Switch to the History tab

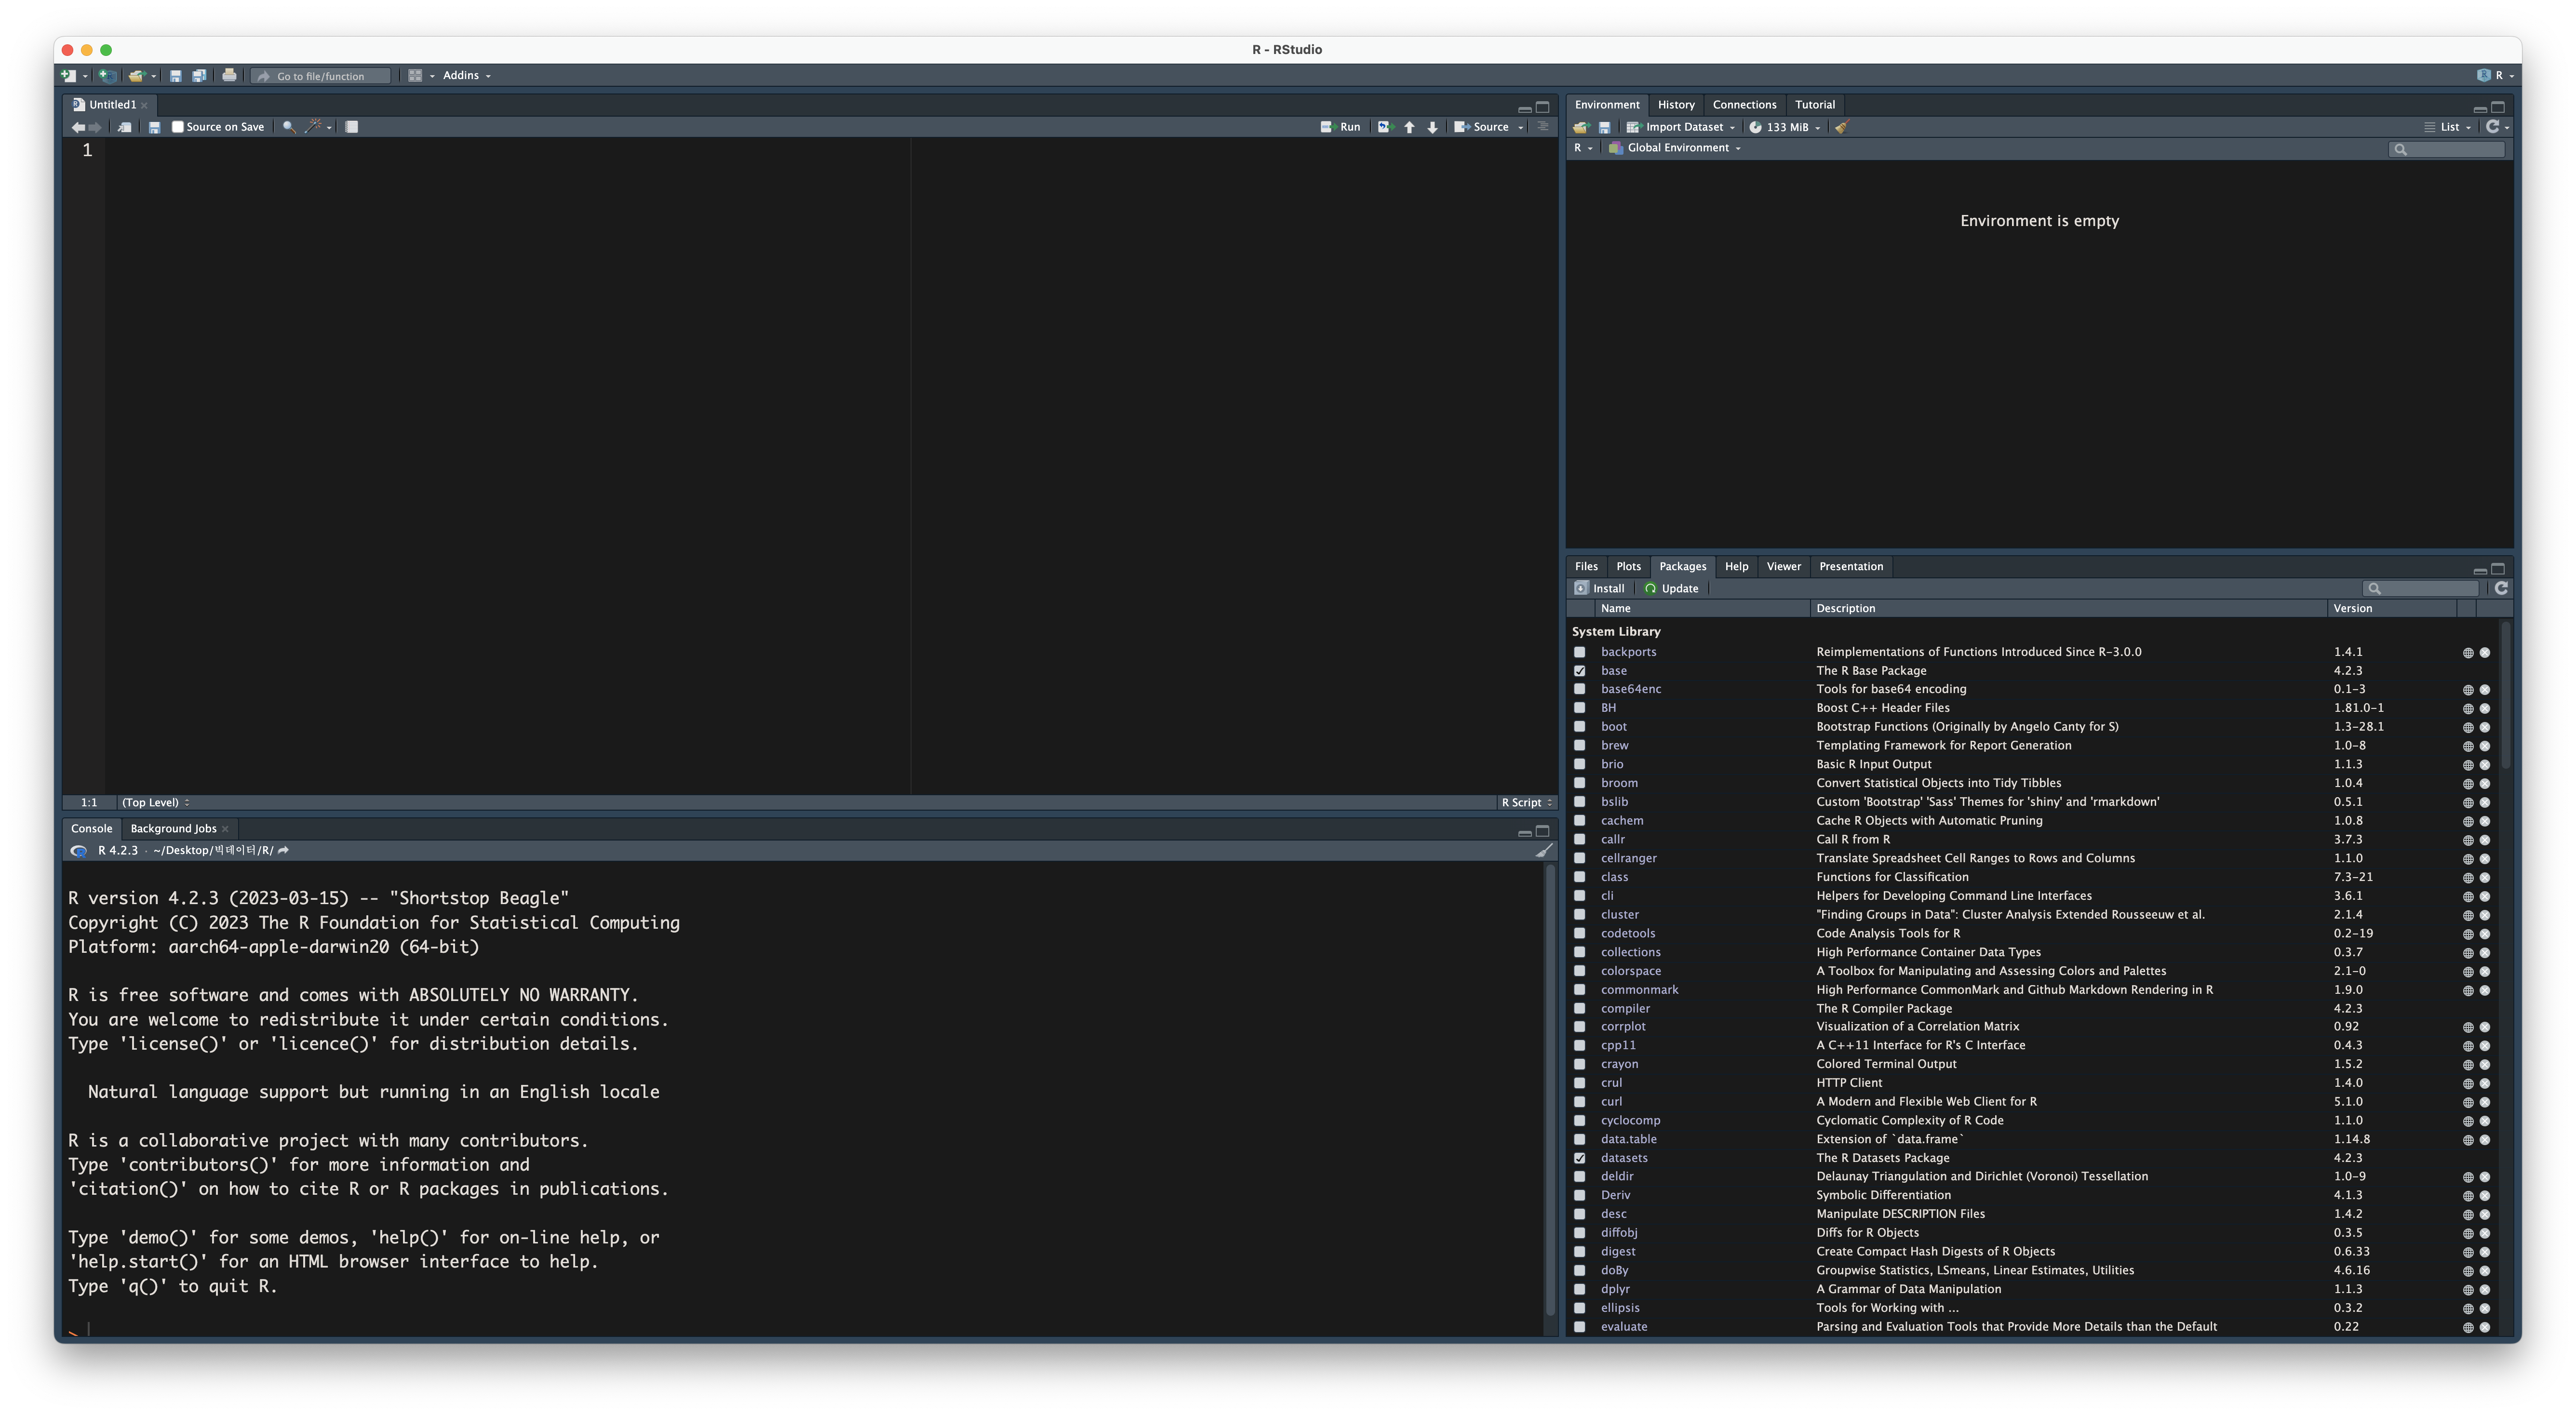click(1676, 105)
